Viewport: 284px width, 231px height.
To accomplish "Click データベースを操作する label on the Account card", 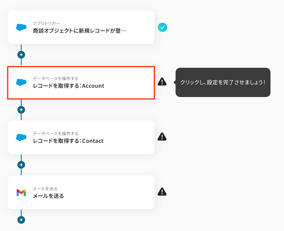I will (56, 79).
